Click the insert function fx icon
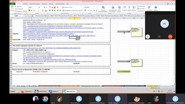 [32, 16]
